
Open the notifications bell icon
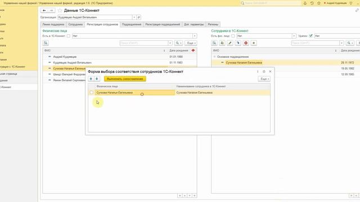305,3
